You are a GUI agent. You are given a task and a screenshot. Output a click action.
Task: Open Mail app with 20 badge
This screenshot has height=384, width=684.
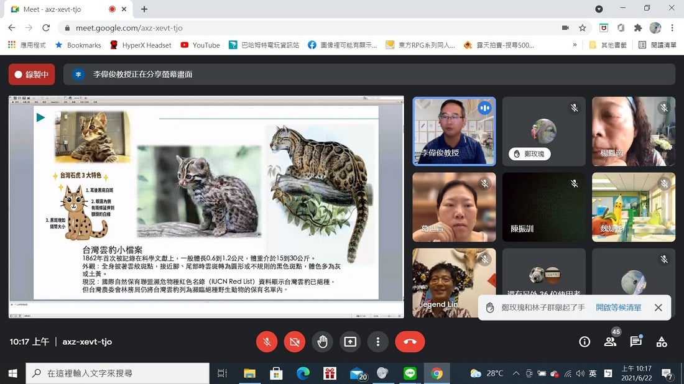[x=358, y=373]
